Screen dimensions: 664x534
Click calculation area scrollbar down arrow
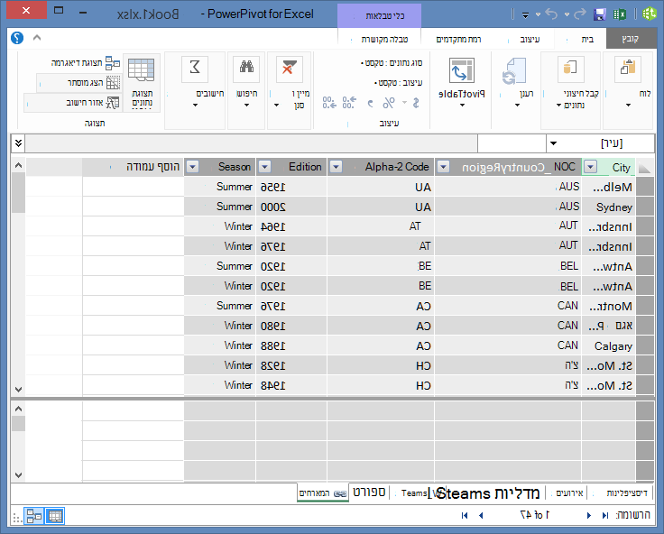(x=18, y=474)
